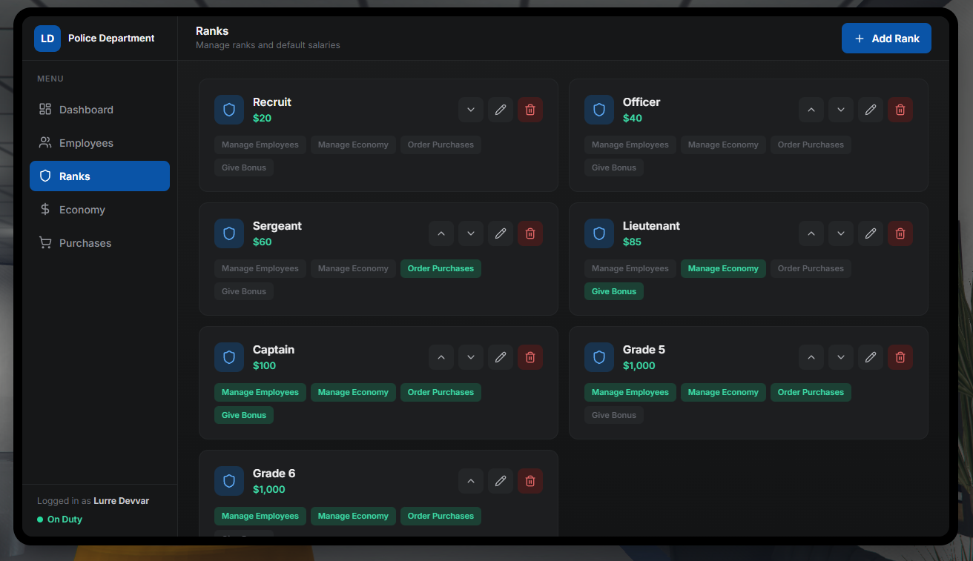973x561 pixels.
Task: Click the Add Rank button
Action: coord(886,39)
